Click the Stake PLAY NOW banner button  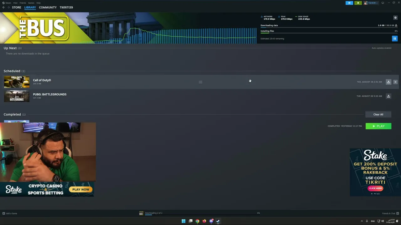81,189
